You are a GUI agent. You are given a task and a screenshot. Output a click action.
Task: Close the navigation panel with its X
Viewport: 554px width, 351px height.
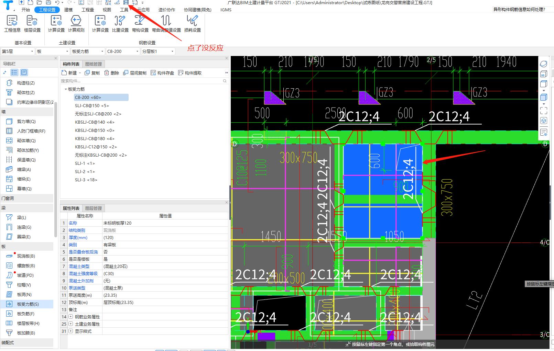pyautogui.click(x=56, y=58)
